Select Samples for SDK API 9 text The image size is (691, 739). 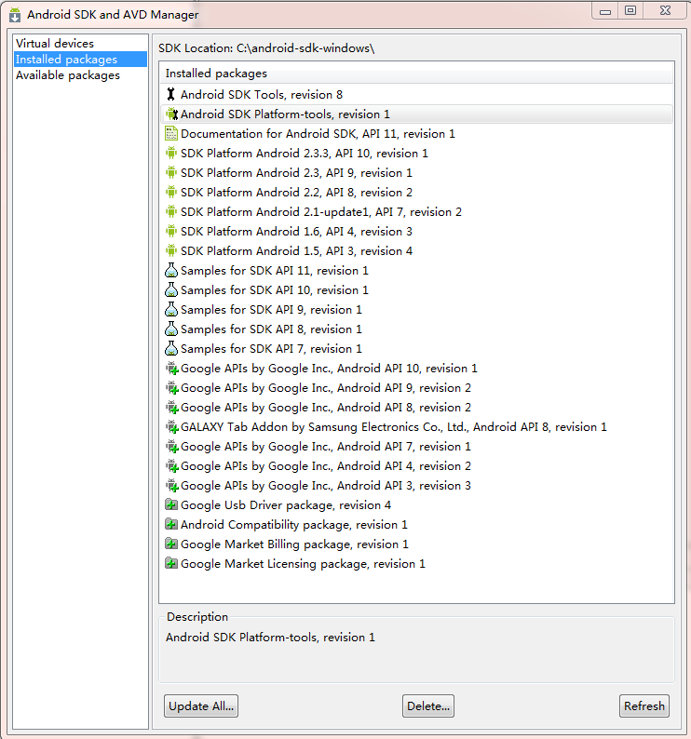tap(271, 310)
